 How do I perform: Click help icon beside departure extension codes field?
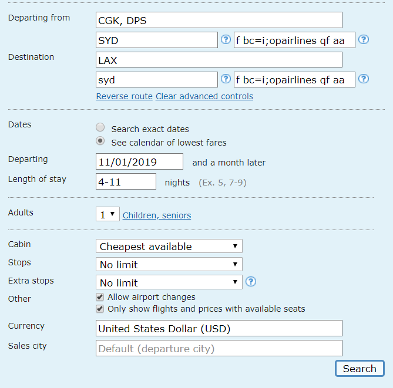pyautogui.click(x=364, y=40)
